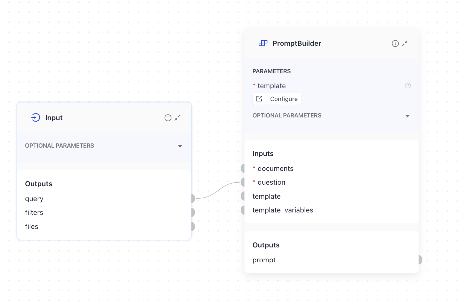Click the template input port on PromptBuilder
Viewport: 461px width, 303px height.
(243, 196)
